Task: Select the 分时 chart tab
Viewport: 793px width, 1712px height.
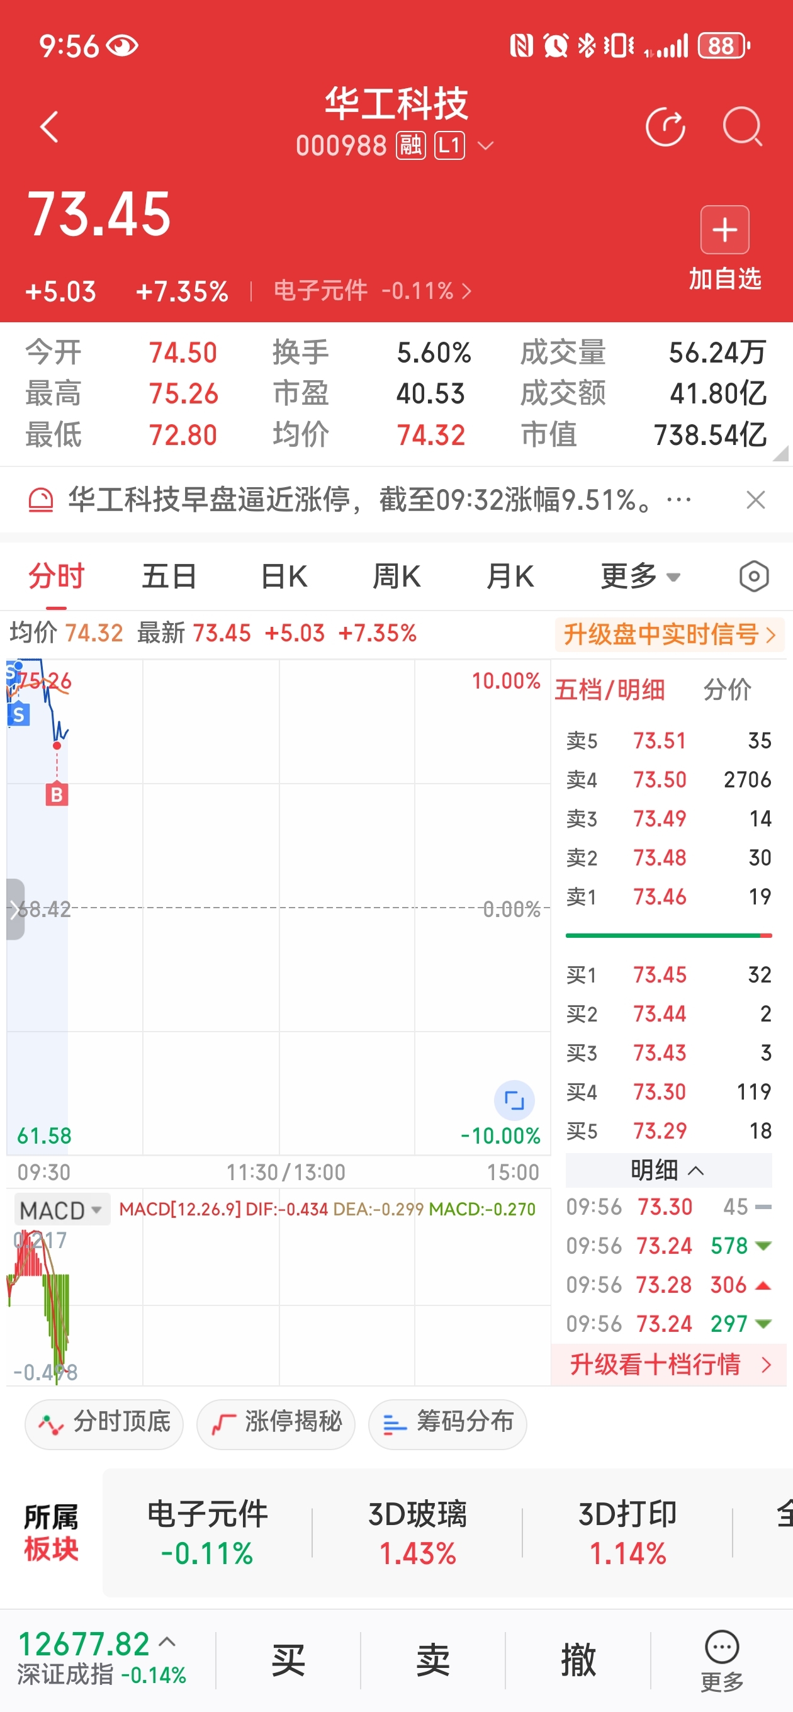Action: point(57,575)
